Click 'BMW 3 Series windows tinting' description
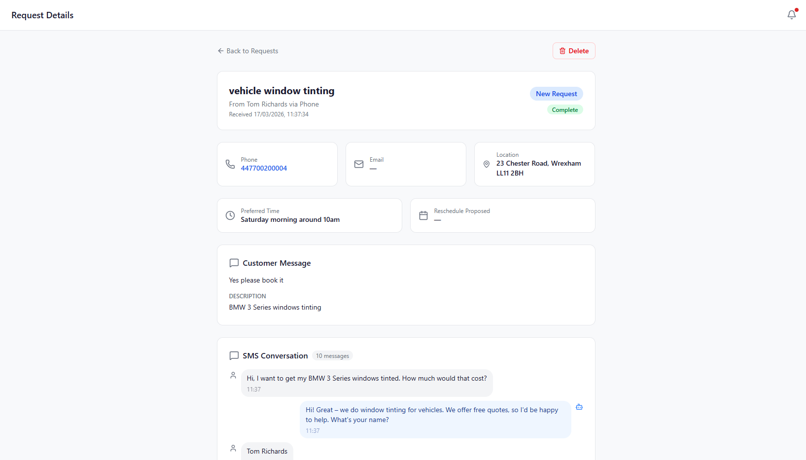Screen dimensions: 806x460 pos(275,307)
